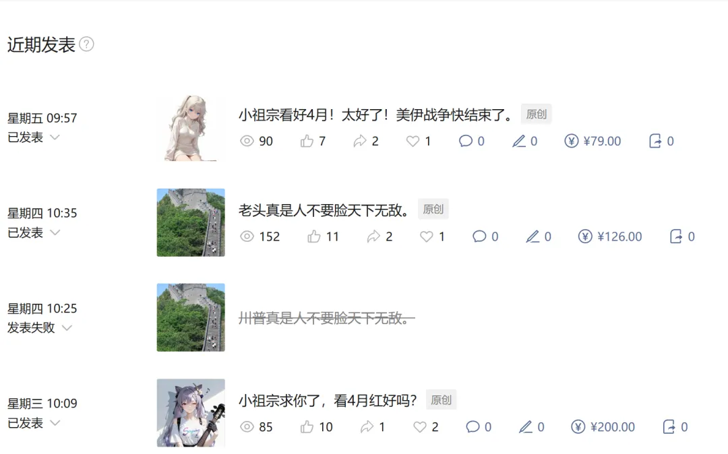Click heart icon with 2 on Wednesday post

click(x=420, y=426)
